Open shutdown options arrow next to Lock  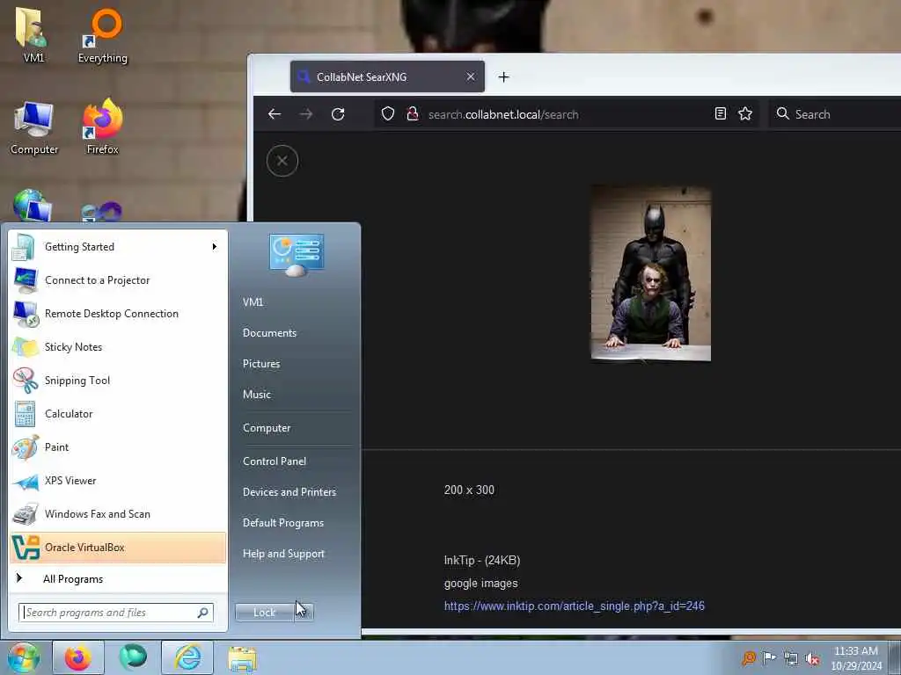pos(304,613)
